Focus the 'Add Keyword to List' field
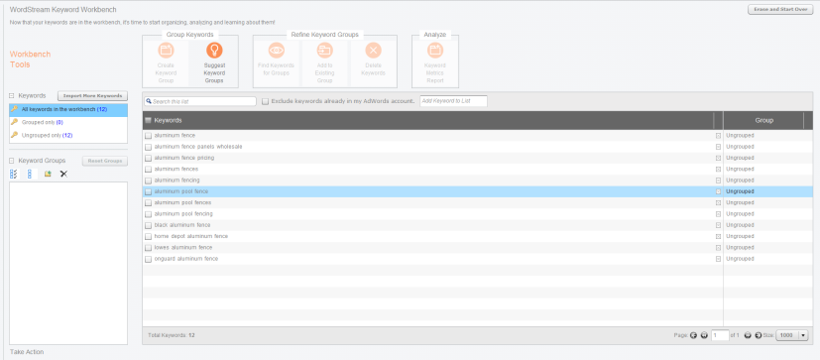Viewport: 820px width, 360px height. coord(453,101)
